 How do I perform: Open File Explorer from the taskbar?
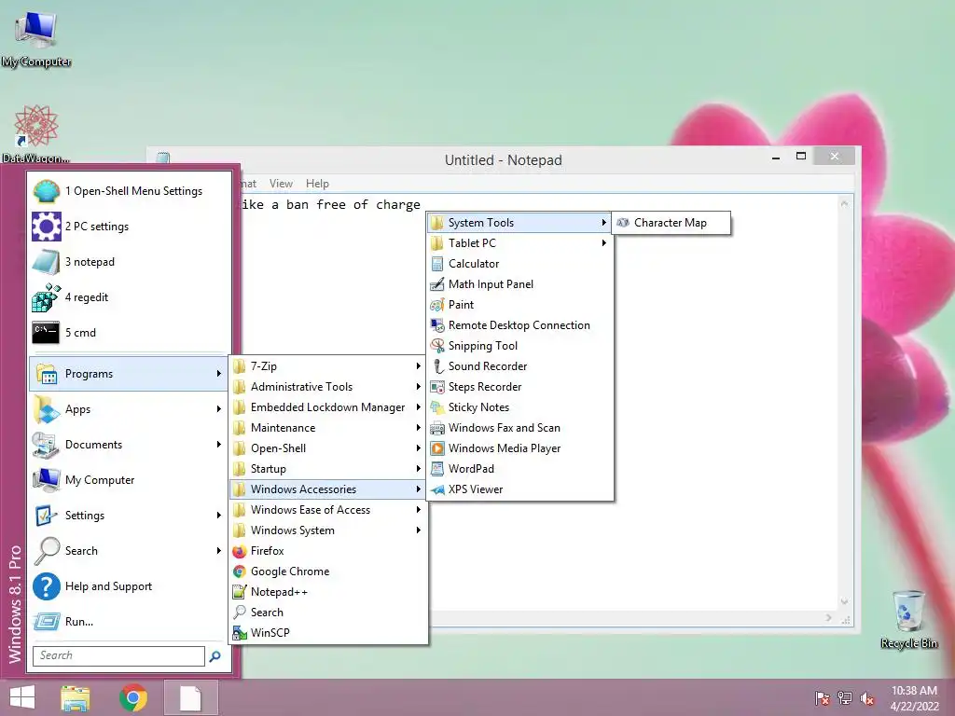point(76,697)
